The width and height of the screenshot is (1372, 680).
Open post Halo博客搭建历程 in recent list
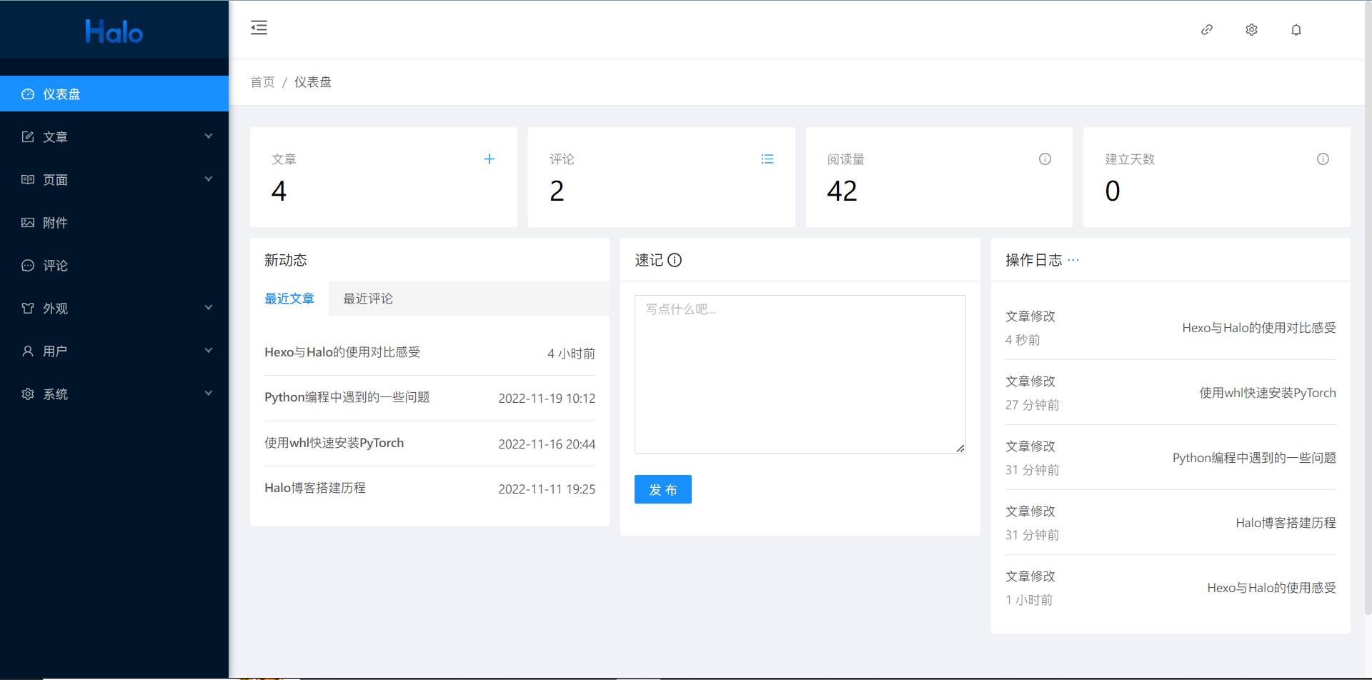[315, 488]
